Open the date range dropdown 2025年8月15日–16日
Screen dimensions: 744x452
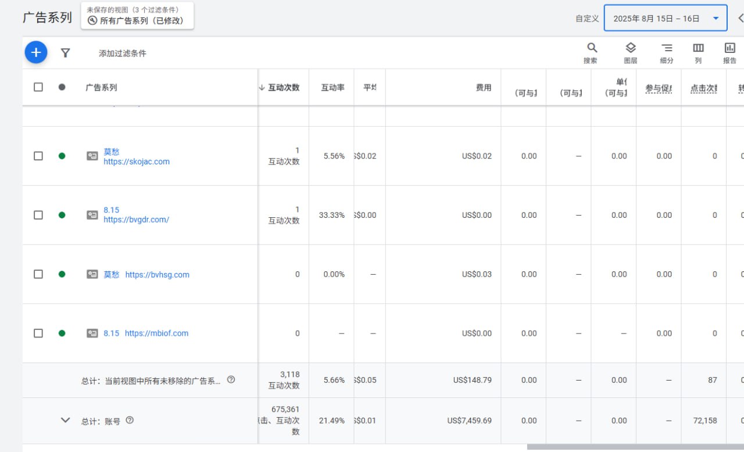(x=665, y=18)
